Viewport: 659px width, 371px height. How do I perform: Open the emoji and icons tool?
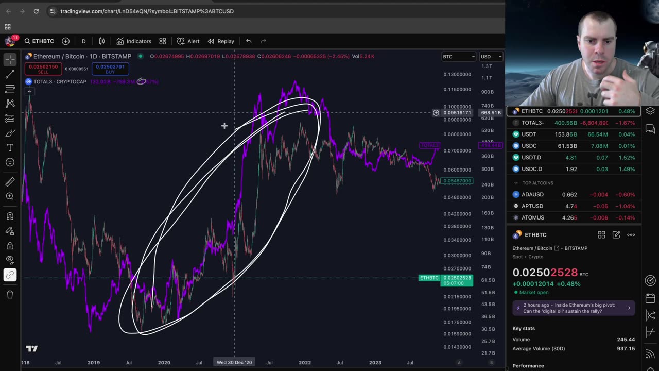coord(10,162)
